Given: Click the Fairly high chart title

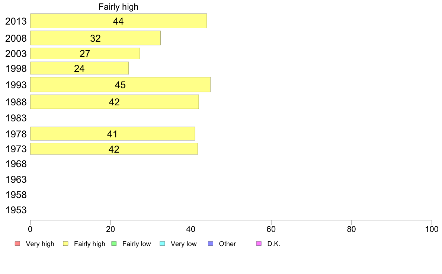Looking at the screenshot, I should point(118,7).
